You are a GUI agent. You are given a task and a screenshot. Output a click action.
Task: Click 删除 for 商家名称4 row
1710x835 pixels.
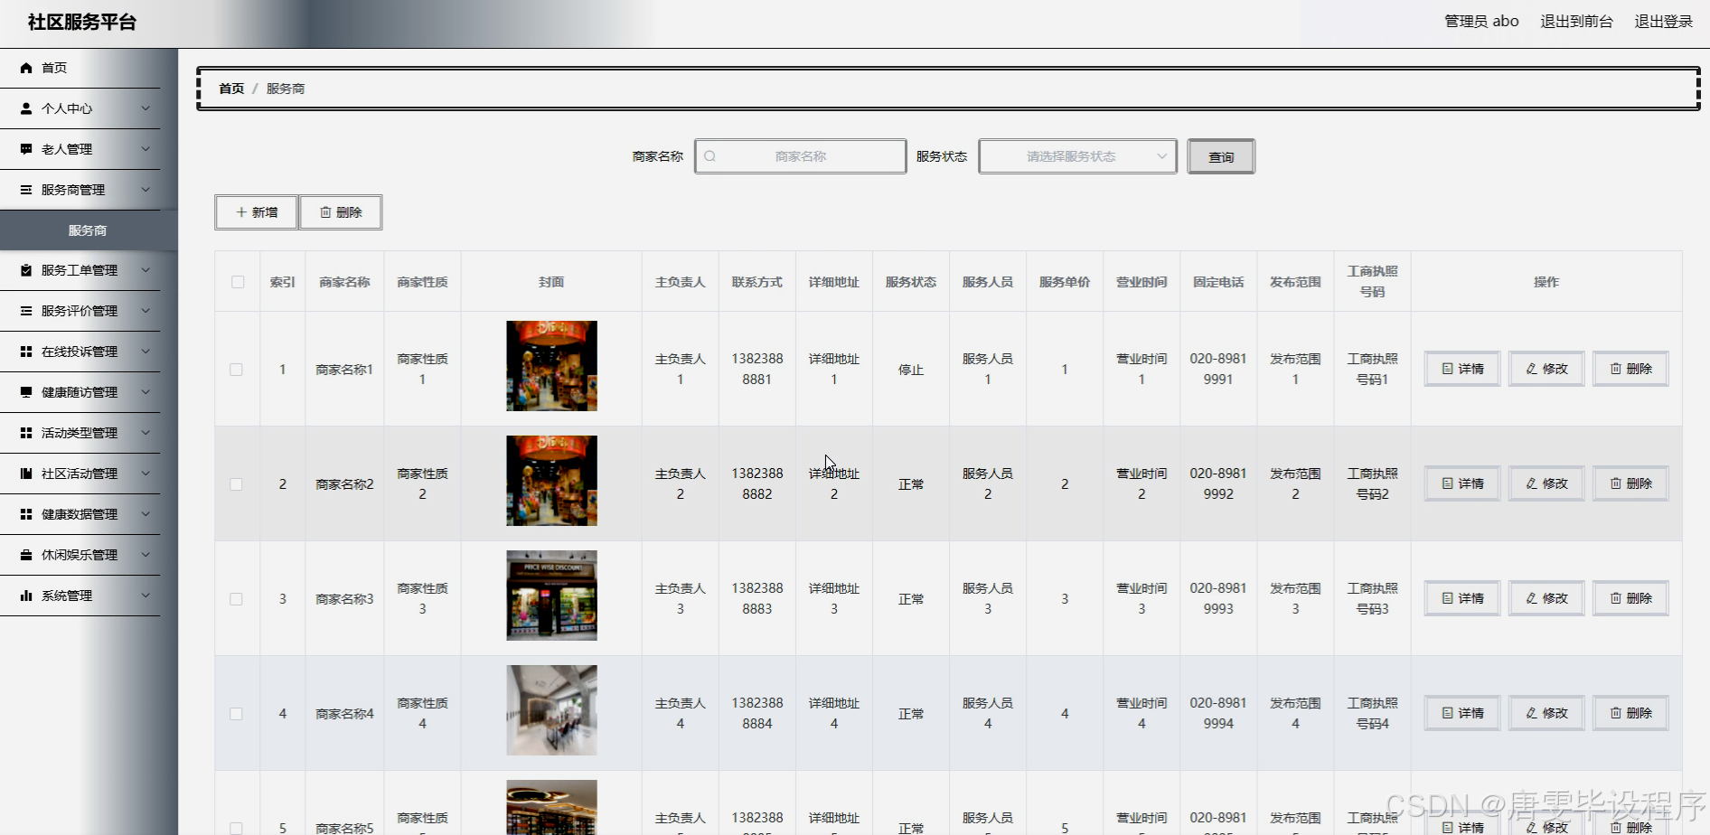coord(1630,713)
